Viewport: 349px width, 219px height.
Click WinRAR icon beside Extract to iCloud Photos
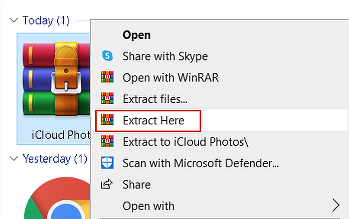[107, 141]
